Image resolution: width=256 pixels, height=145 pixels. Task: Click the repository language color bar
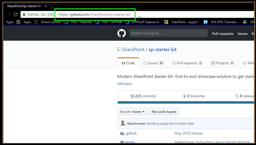click(186, 103)
